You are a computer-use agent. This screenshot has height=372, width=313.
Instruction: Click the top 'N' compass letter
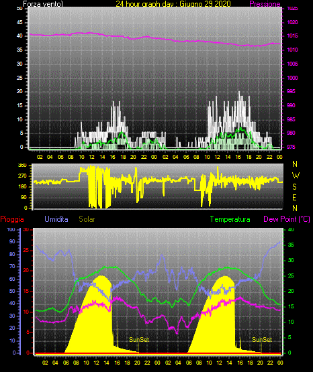295,164
